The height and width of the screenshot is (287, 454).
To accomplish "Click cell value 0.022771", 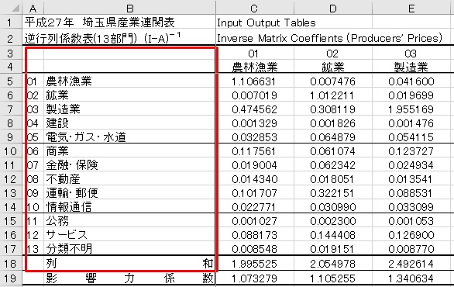I will click(253, 207).
